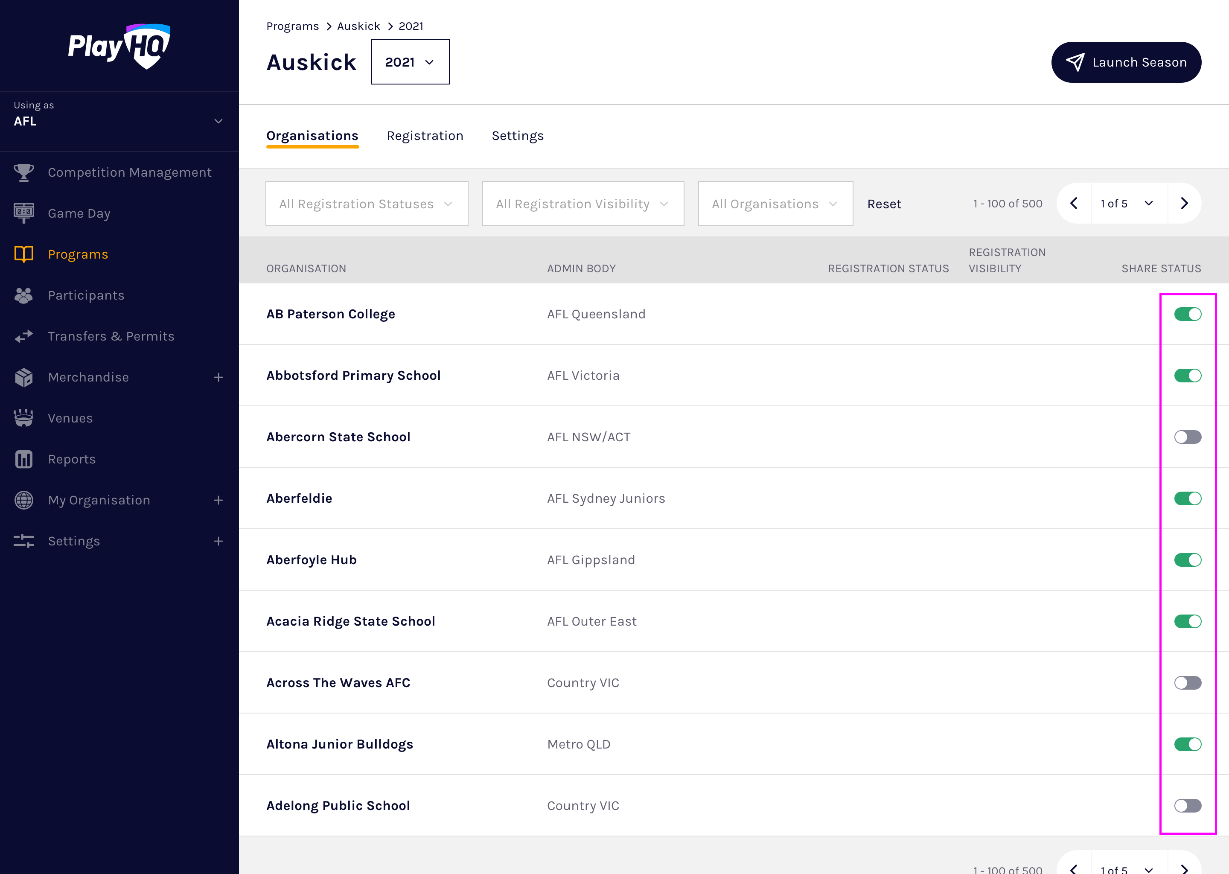The height and width of the screenshot is (874, 1229).
Task: Click Auskick in the breadcrumb
Action: tap(358, 26)
